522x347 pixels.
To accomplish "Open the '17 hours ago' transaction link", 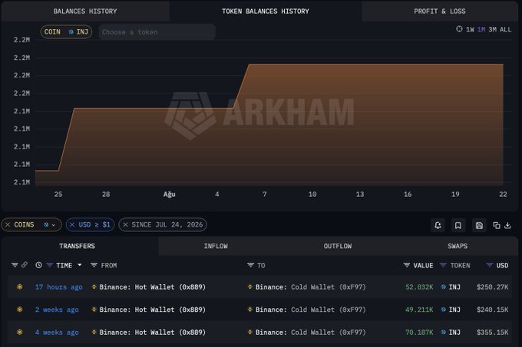I will click(x=58, y=287).
